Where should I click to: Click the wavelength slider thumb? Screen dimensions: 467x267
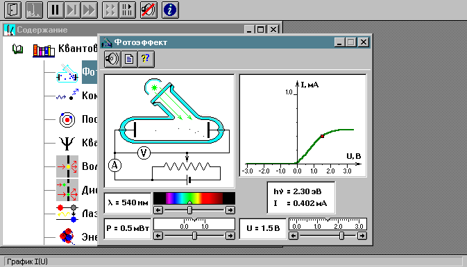[189, 210]
